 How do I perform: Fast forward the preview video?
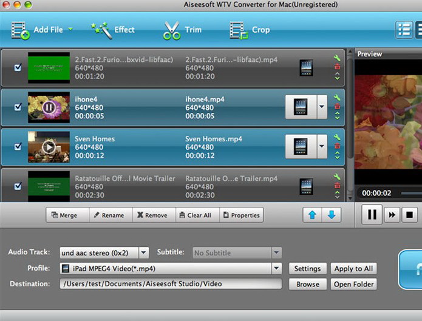click(x=392, y=215)
